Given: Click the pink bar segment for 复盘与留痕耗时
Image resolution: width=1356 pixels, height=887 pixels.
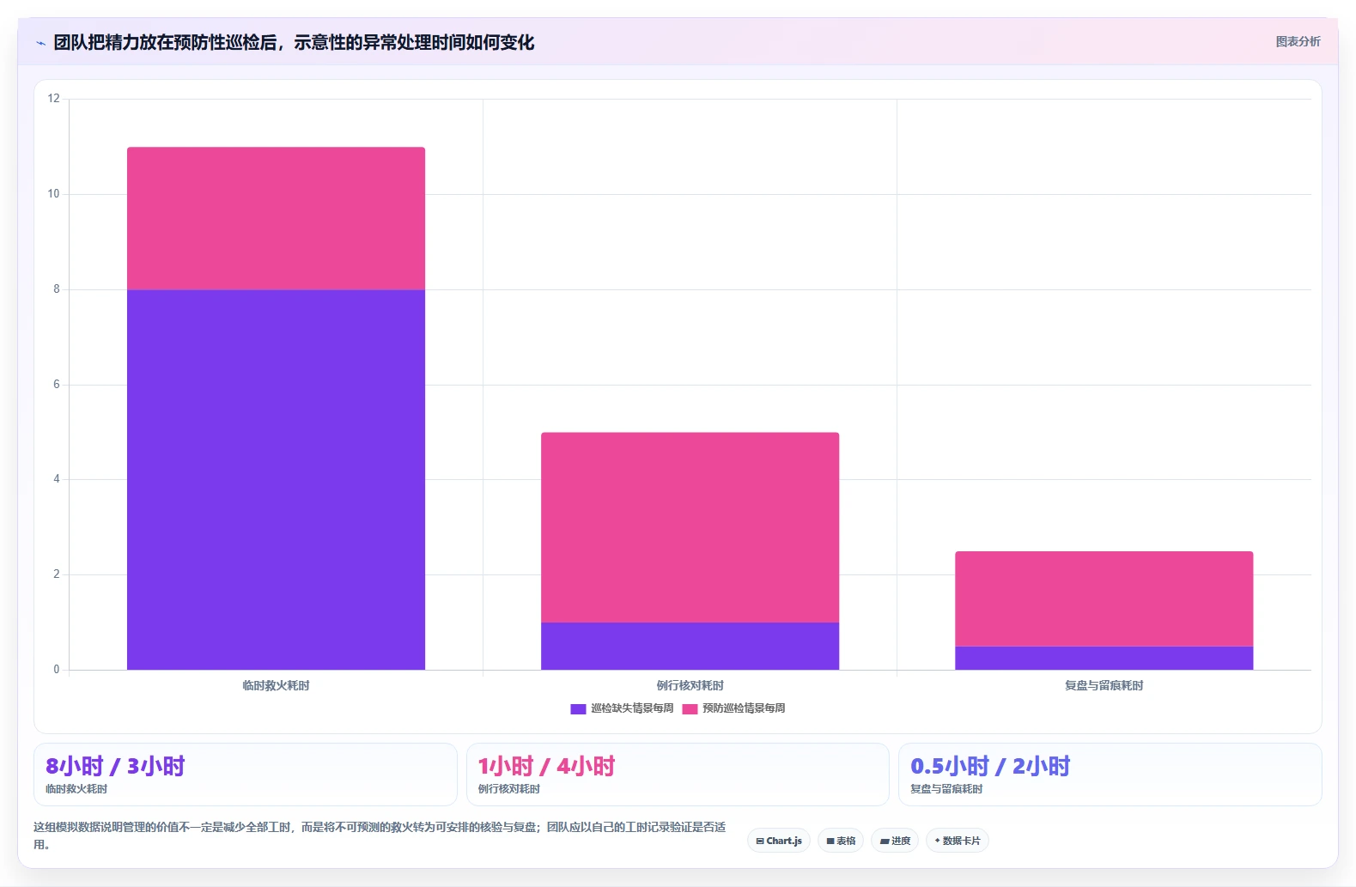Looking at the screenshot, I should point(1104,598).
